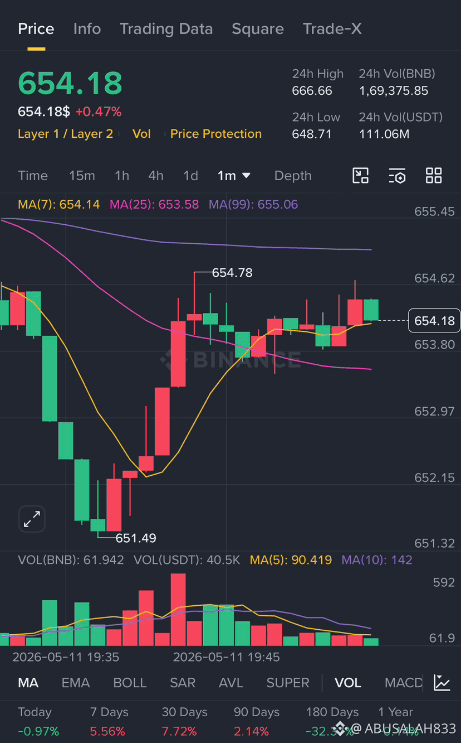The image size is (461, 743).
Task: Click the MA(7): 654.14 label
Action: click(59, 204)
